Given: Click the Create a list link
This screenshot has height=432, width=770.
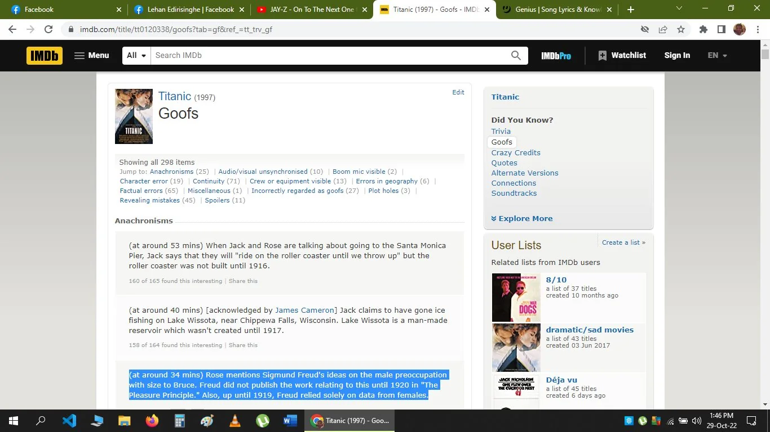Looking at the screenshot, I should pyautogui.click(x=623, y=242).
